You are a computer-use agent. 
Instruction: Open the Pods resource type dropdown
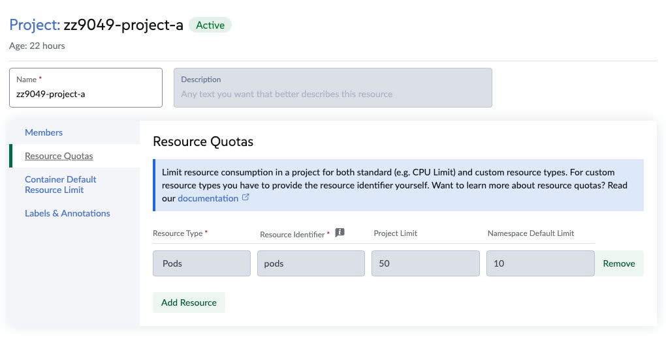202,263
